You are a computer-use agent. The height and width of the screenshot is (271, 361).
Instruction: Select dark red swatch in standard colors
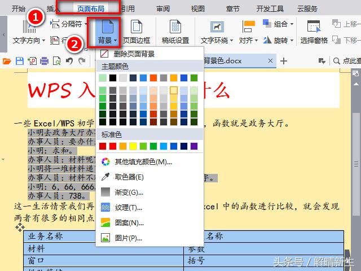point(103,146)
